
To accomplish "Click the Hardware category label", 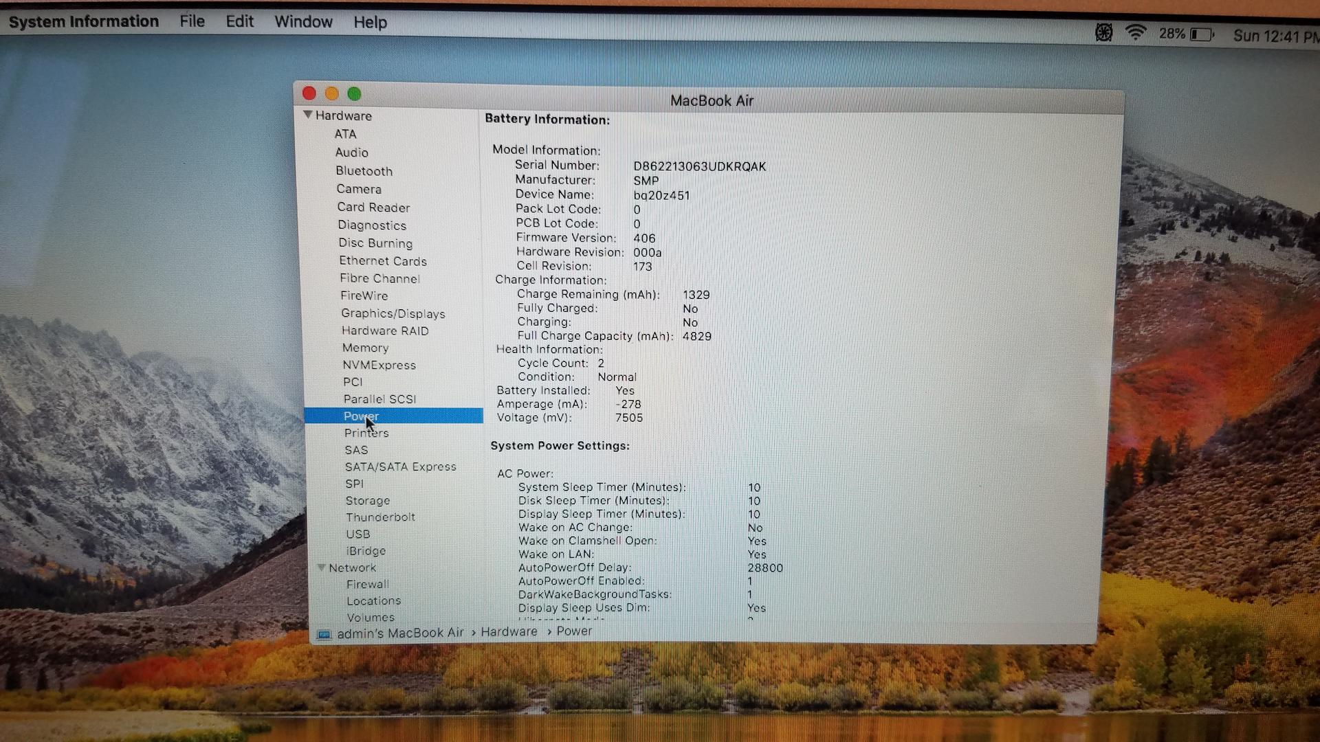I will coord(343,115).
